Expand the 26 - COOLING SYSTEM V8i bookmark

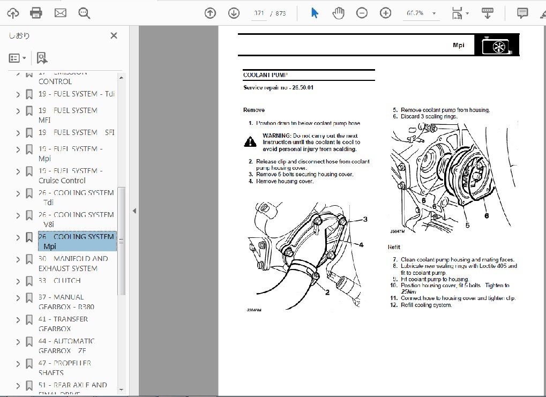(18, 215)
